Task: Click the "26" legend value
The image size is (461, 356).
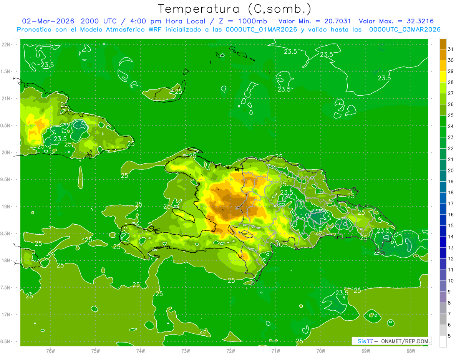Action: pyautogui.click(x=451, y=104)
